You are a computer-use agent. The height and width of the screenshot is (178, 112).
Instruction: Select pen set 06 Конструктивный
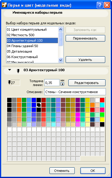32,57
